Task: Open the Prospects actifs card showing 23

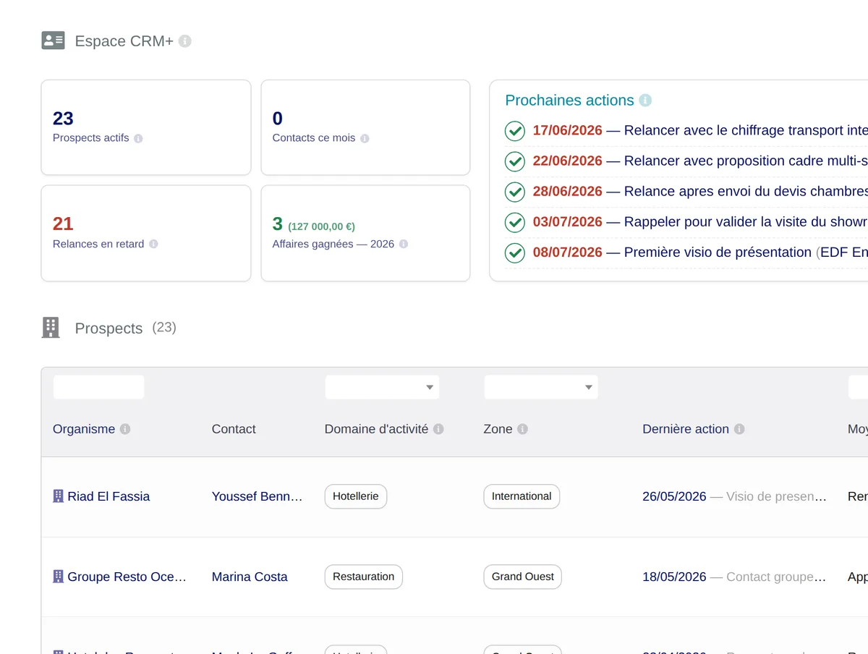Action: [146, 127]
